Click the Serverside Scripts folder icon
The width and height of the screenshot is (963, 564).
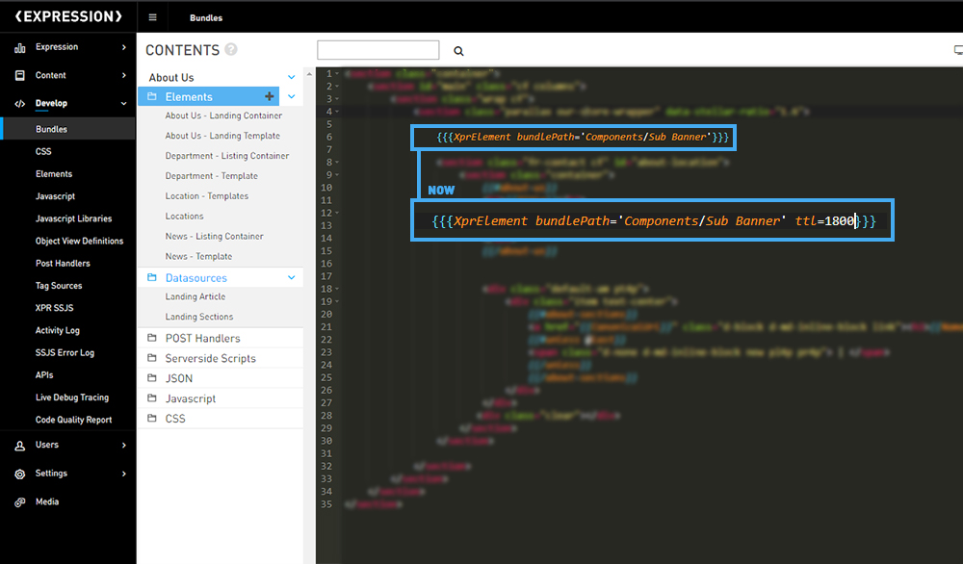pyautogui.click(x=152, y=358)
